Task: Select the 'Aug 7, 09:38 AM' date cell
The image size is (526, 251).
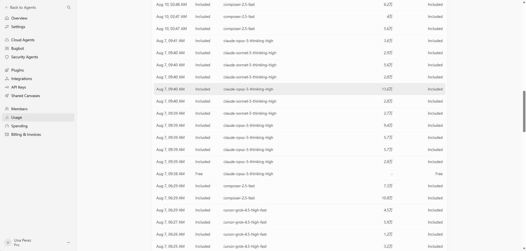Action: tap(170, 174)
